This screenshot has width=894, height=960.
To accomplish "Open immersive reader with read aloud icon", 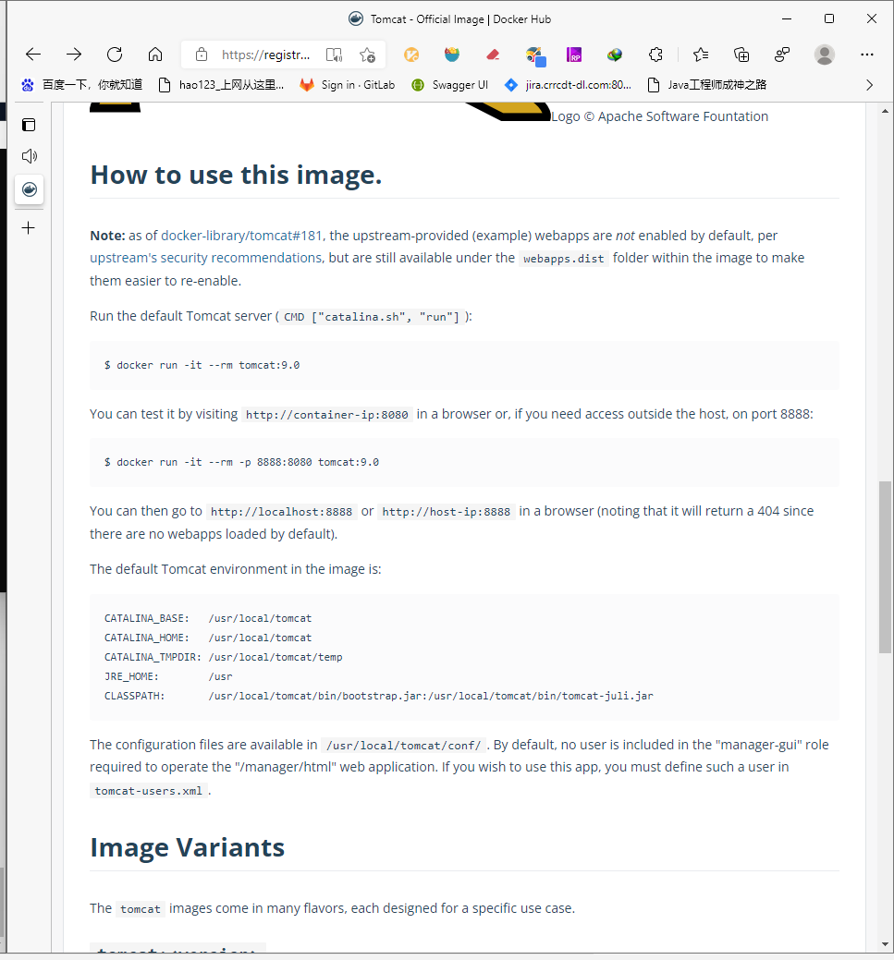I will [x=334, y=55].
